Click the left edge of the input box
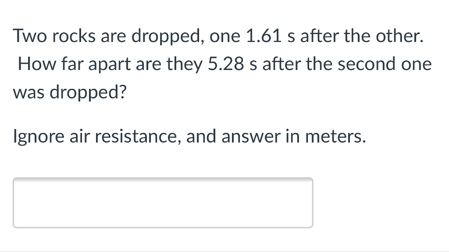Viewport: 449px width, 252px height. tap(14, 202)
